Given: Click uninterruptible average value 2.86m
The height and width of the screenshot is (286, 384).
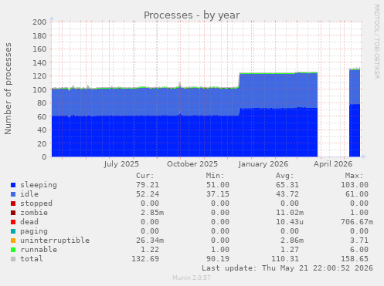Looking at the screenshot, I should pos(292,241).
